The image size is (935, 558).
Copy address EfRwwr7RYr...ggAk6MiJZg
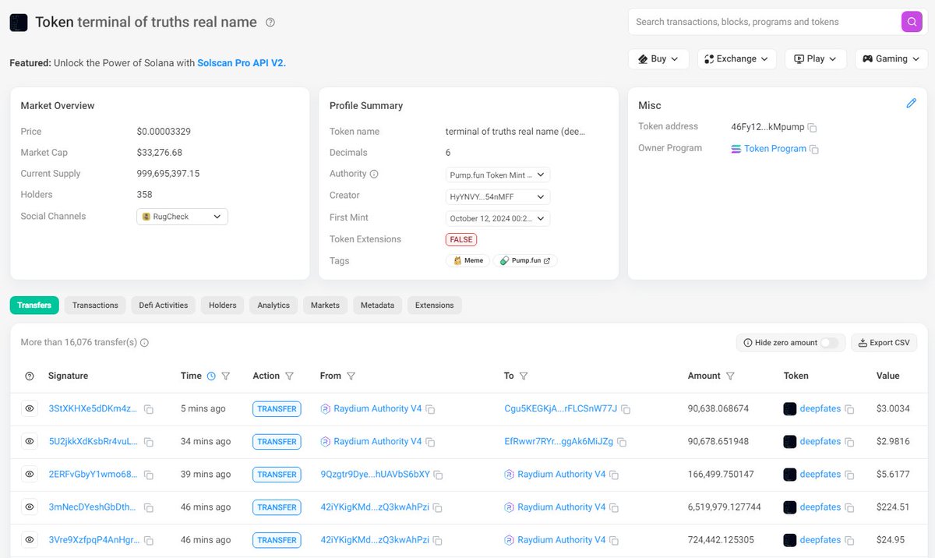(x=622, y=442)
